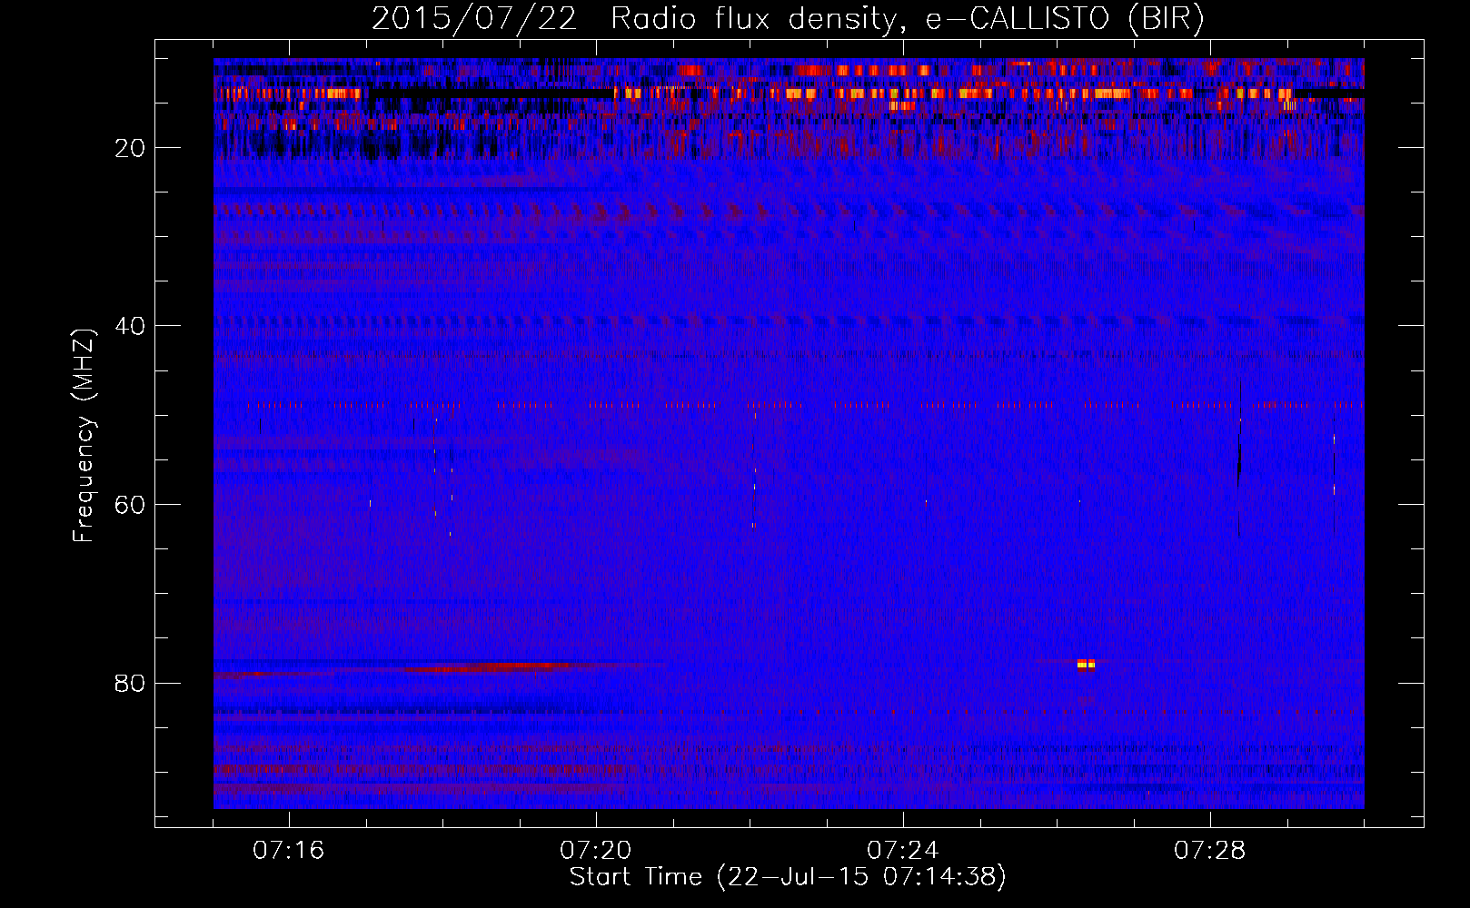
Task: Click the 07:24 time tick label
Action: [x=903, y=851]
